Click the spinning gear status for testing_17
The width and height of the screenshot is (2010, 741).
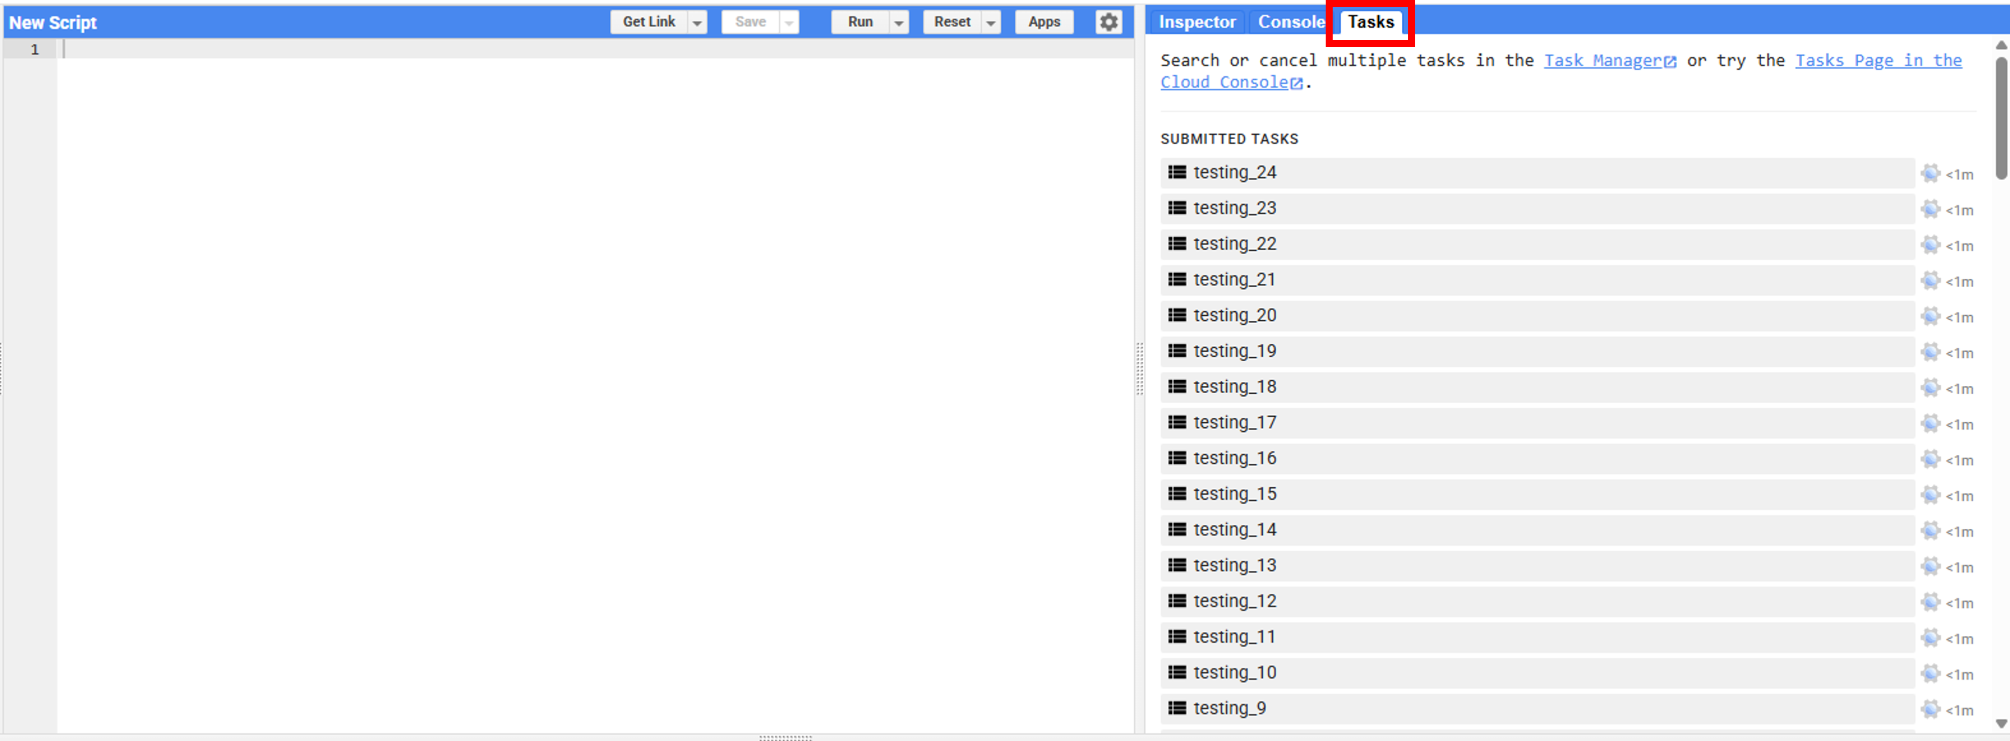pyautogui.click(x=1930, y=424)
